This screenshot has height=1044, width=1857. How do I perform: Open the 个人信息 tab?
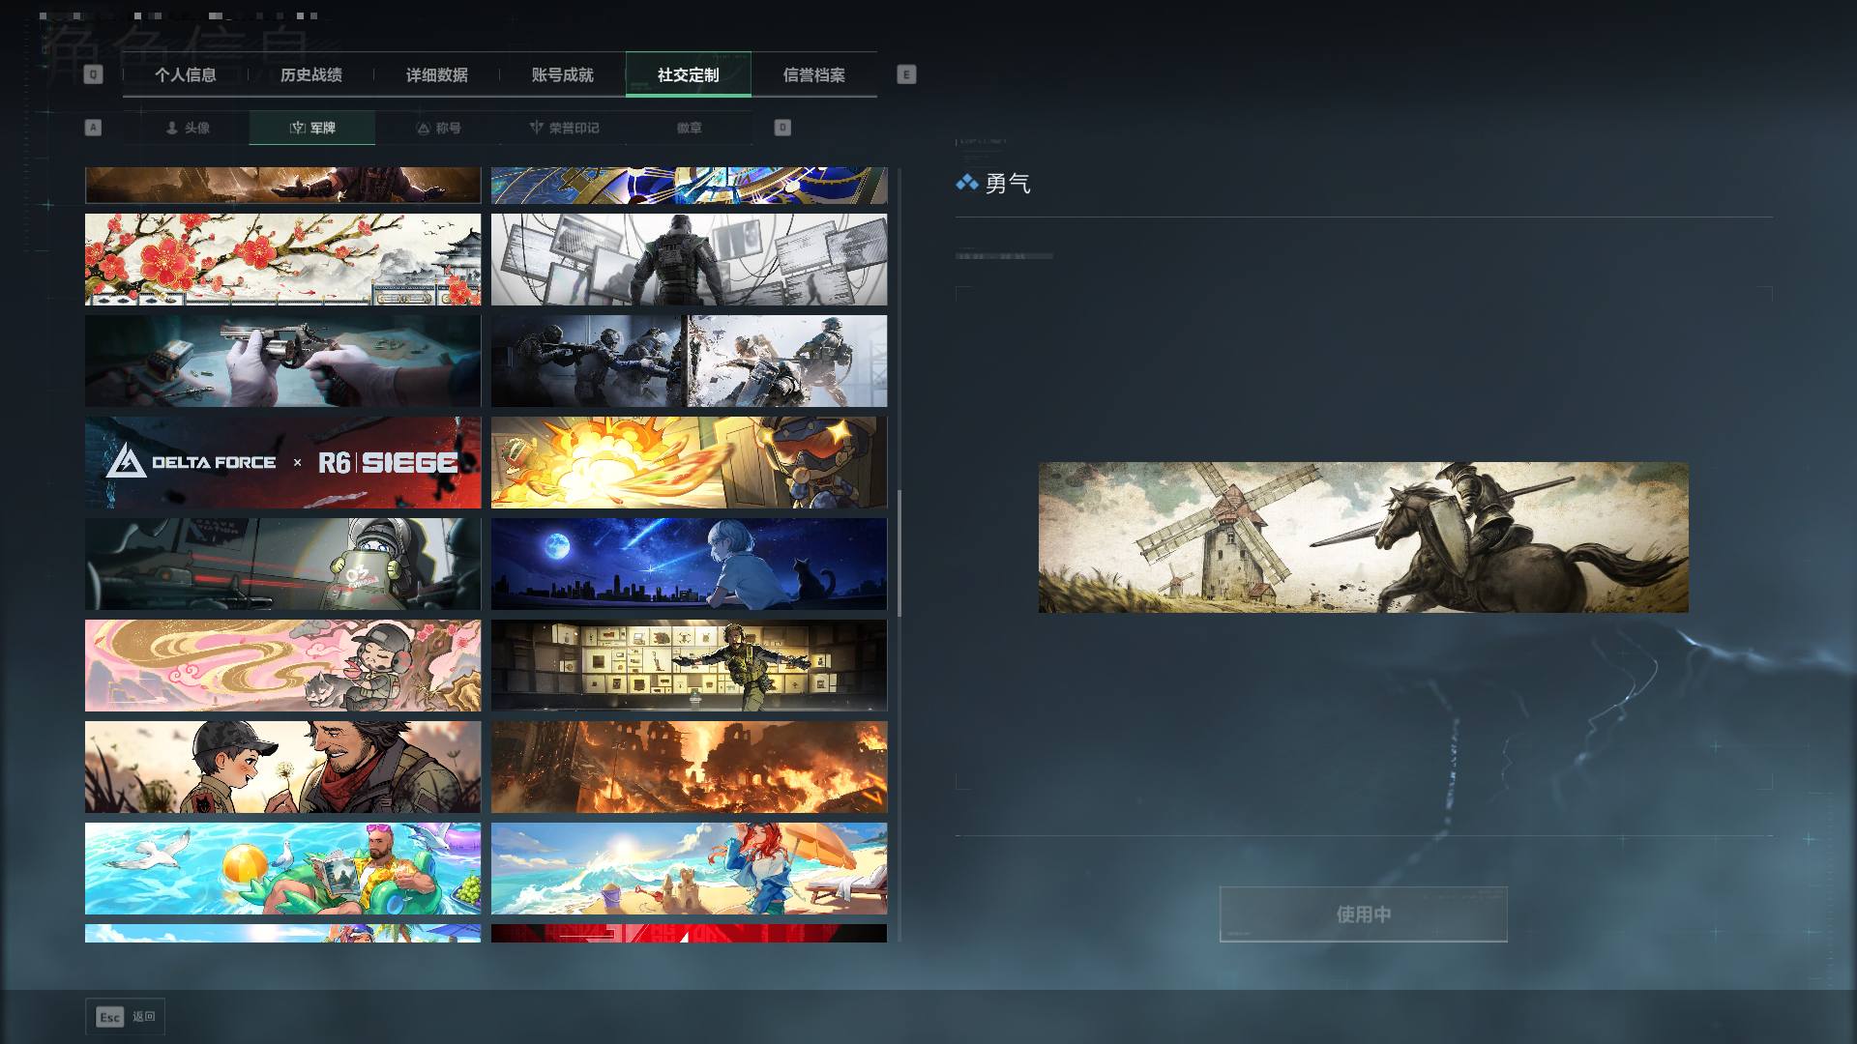[185, 74]
